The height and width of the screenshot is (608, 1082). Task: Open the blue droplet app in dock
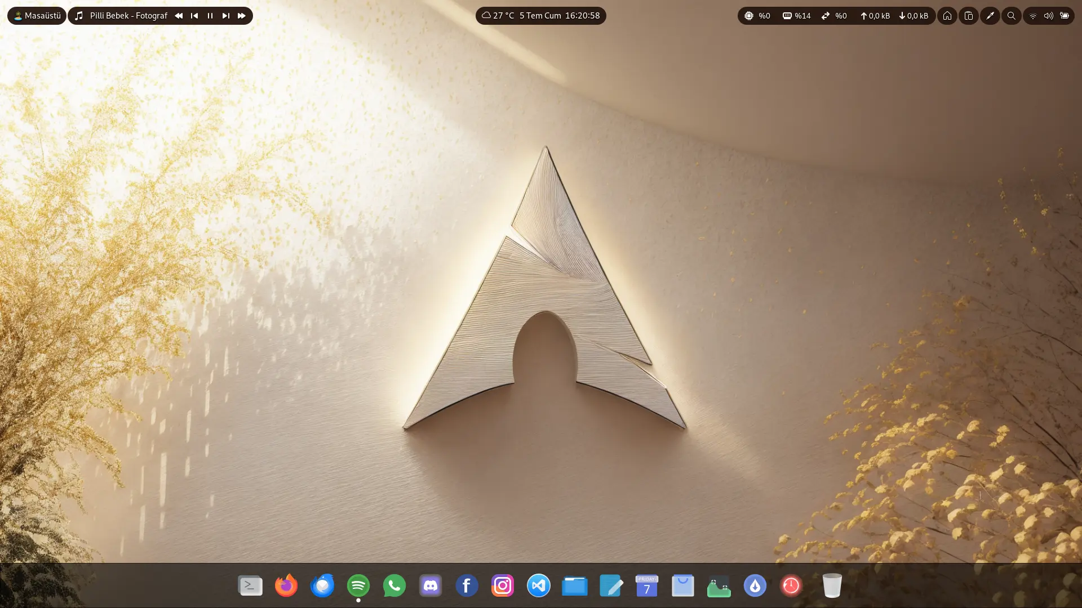tap(755, 586)
